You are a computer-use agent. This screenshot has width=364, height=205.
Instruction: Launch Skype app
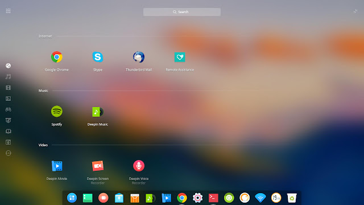tap(98, 57)
